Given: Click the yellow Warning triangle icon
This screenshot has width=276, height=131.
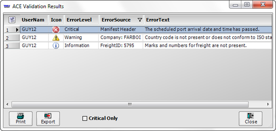Looking at the screenshot, I should tap(56, 38).
